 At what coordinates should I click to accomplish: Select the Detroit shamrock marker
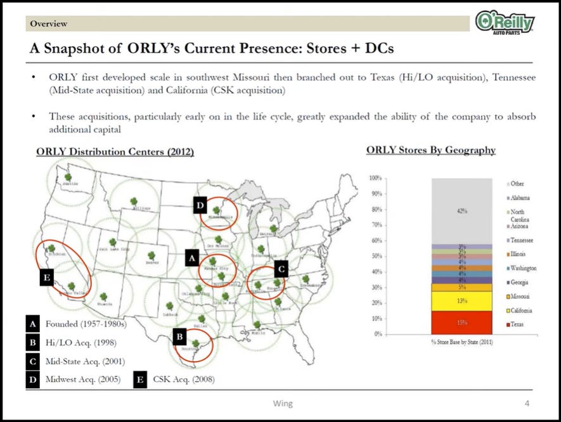[x=273, y=228]
